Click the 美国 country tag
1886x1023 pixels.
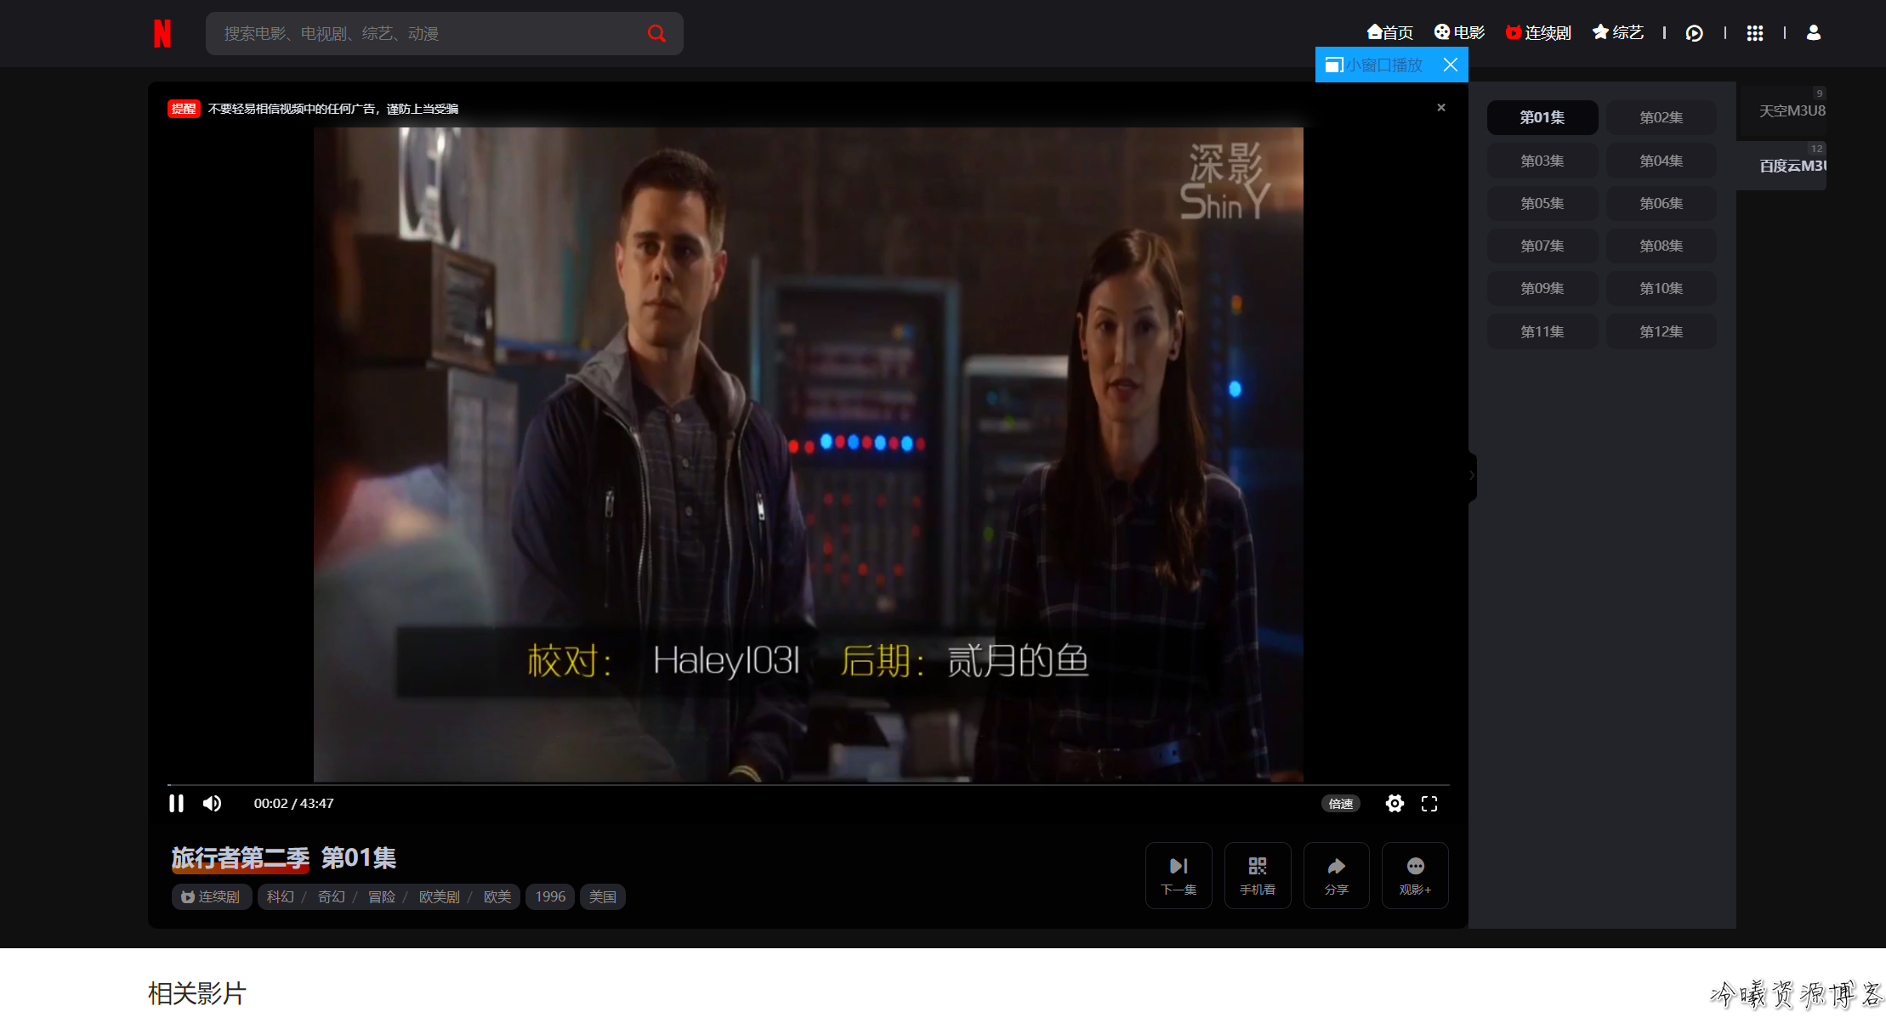[603, 897]
